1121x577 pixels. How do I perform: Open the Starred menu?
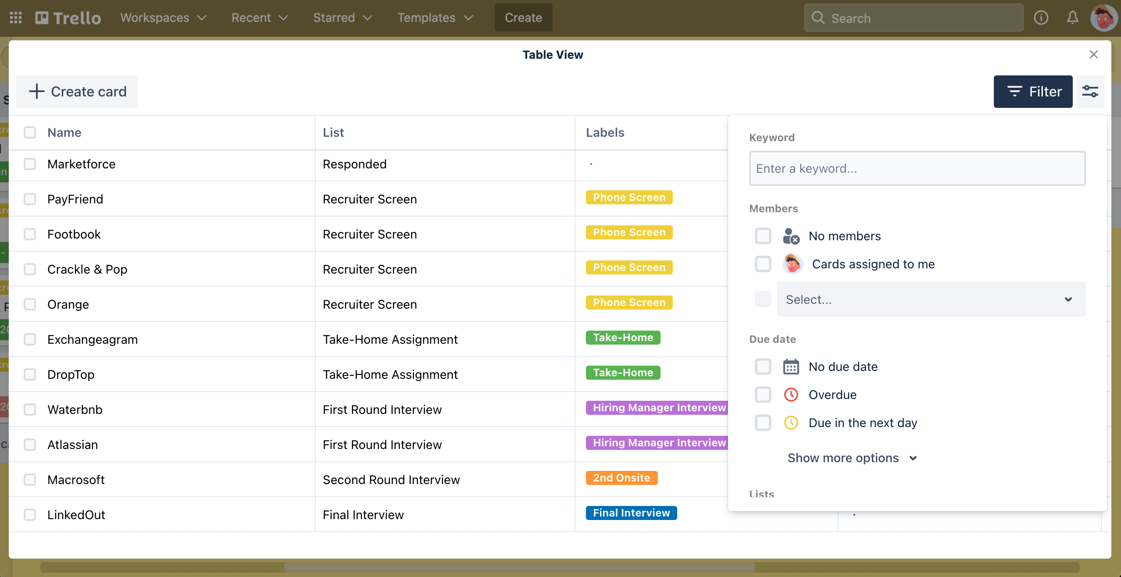(x=343, y=18)
